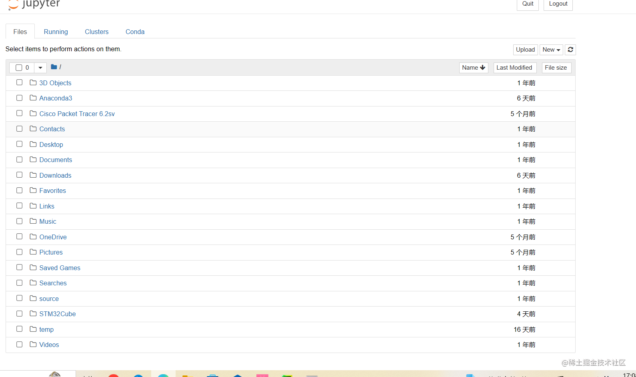Click the root folder icon in breadcrumb
Viewport: 636px width, 377px height.
[54, 67]
